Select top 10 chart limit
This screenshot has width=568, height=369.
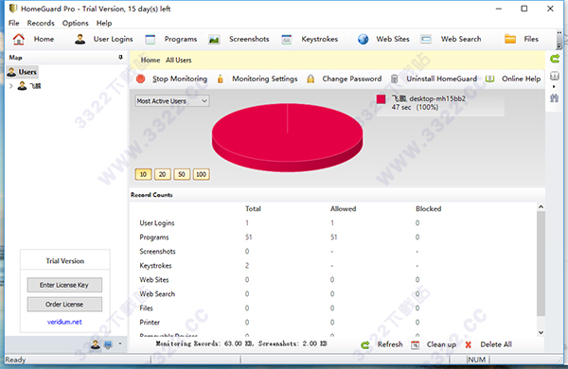[x=143, y=174]
